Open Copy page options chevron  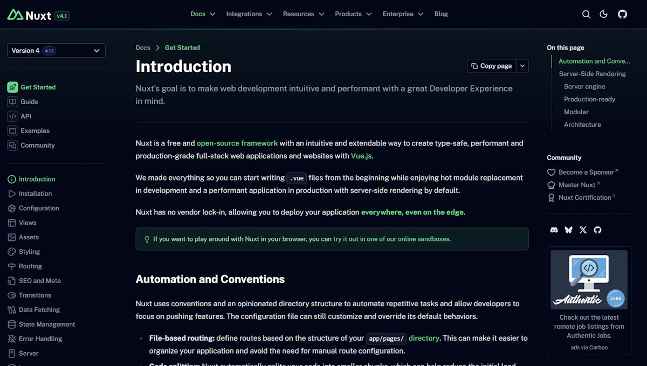[522, 66]
